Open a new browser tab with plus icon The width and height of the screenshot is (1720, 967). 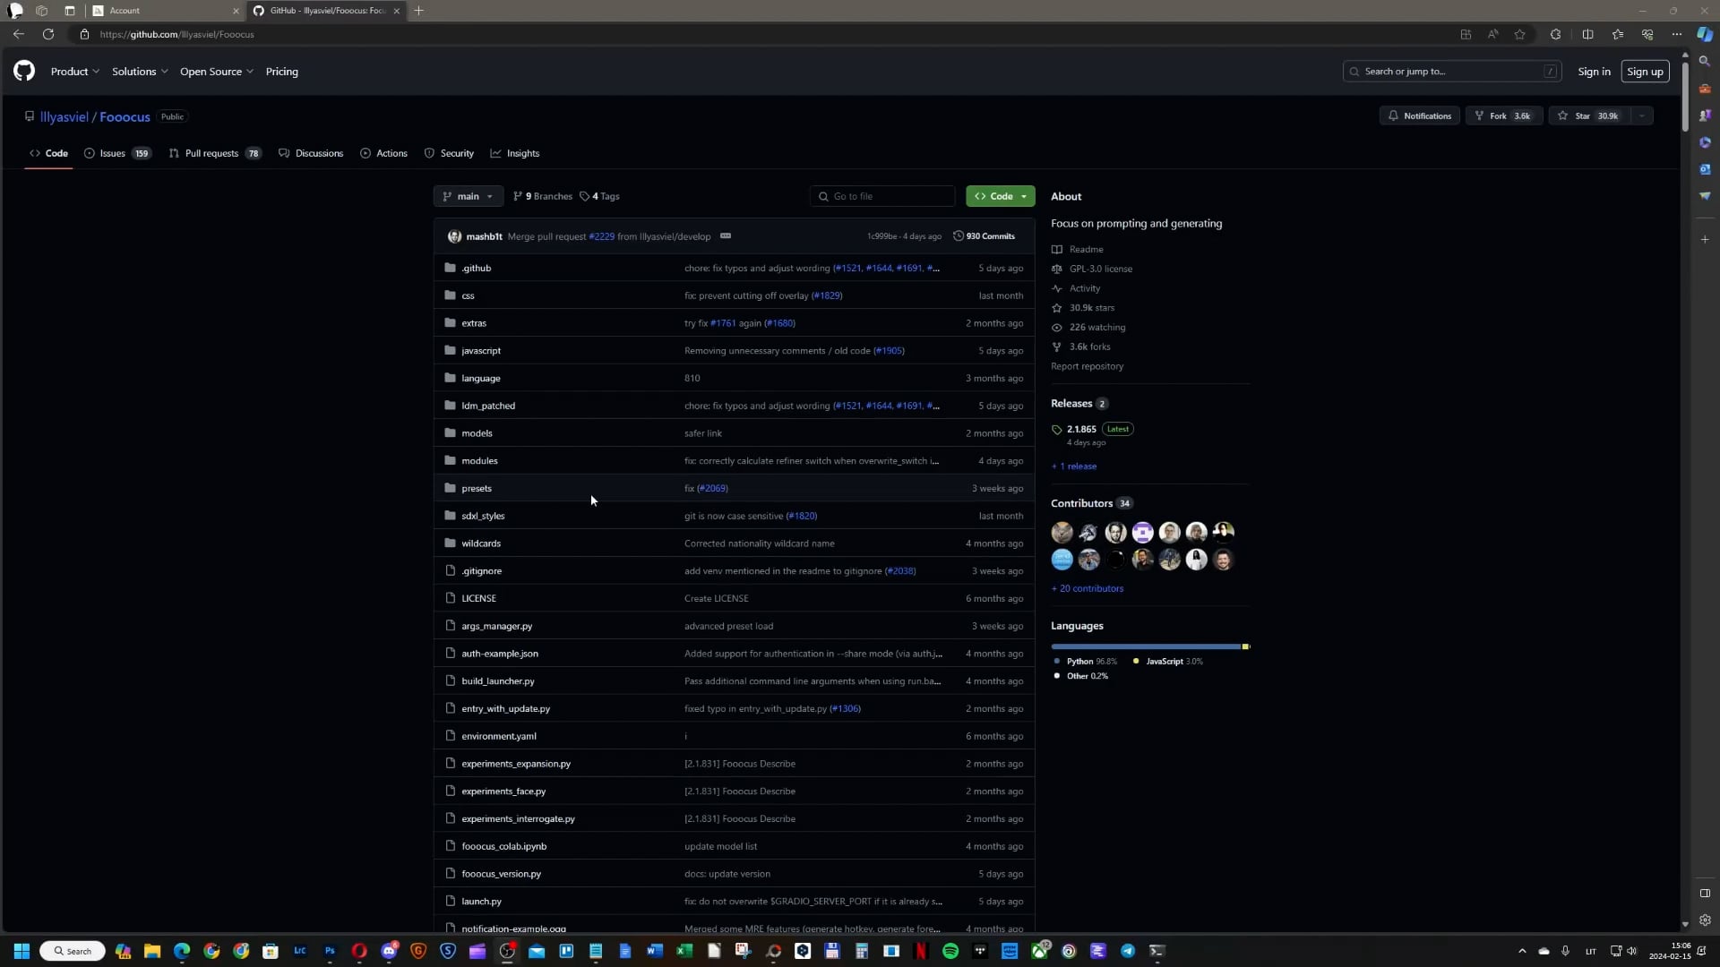[x=418, y=11]
